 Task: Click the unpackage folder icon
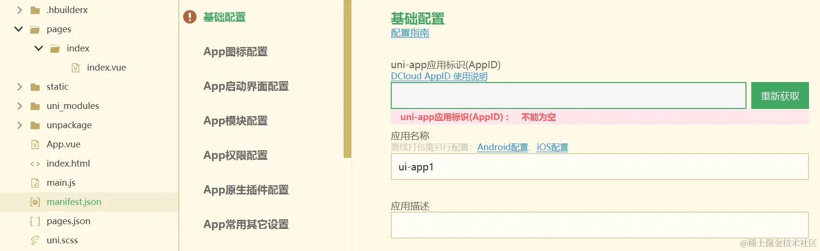[35, 125]
